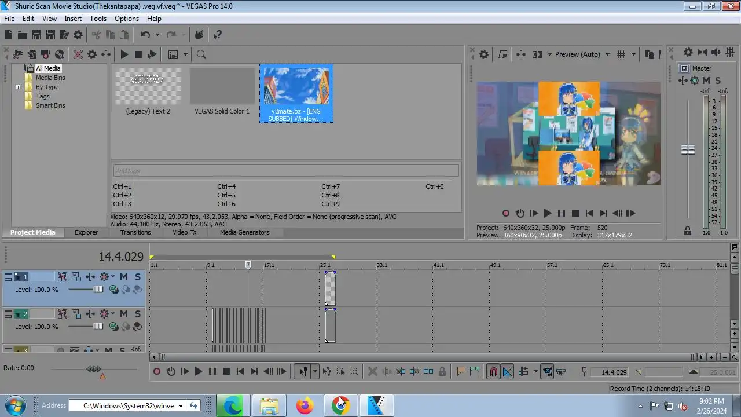Viewport: 741px width, 417px height.
Task: Open Media Properties gear in Project Media
Action: tap(92, 54)
